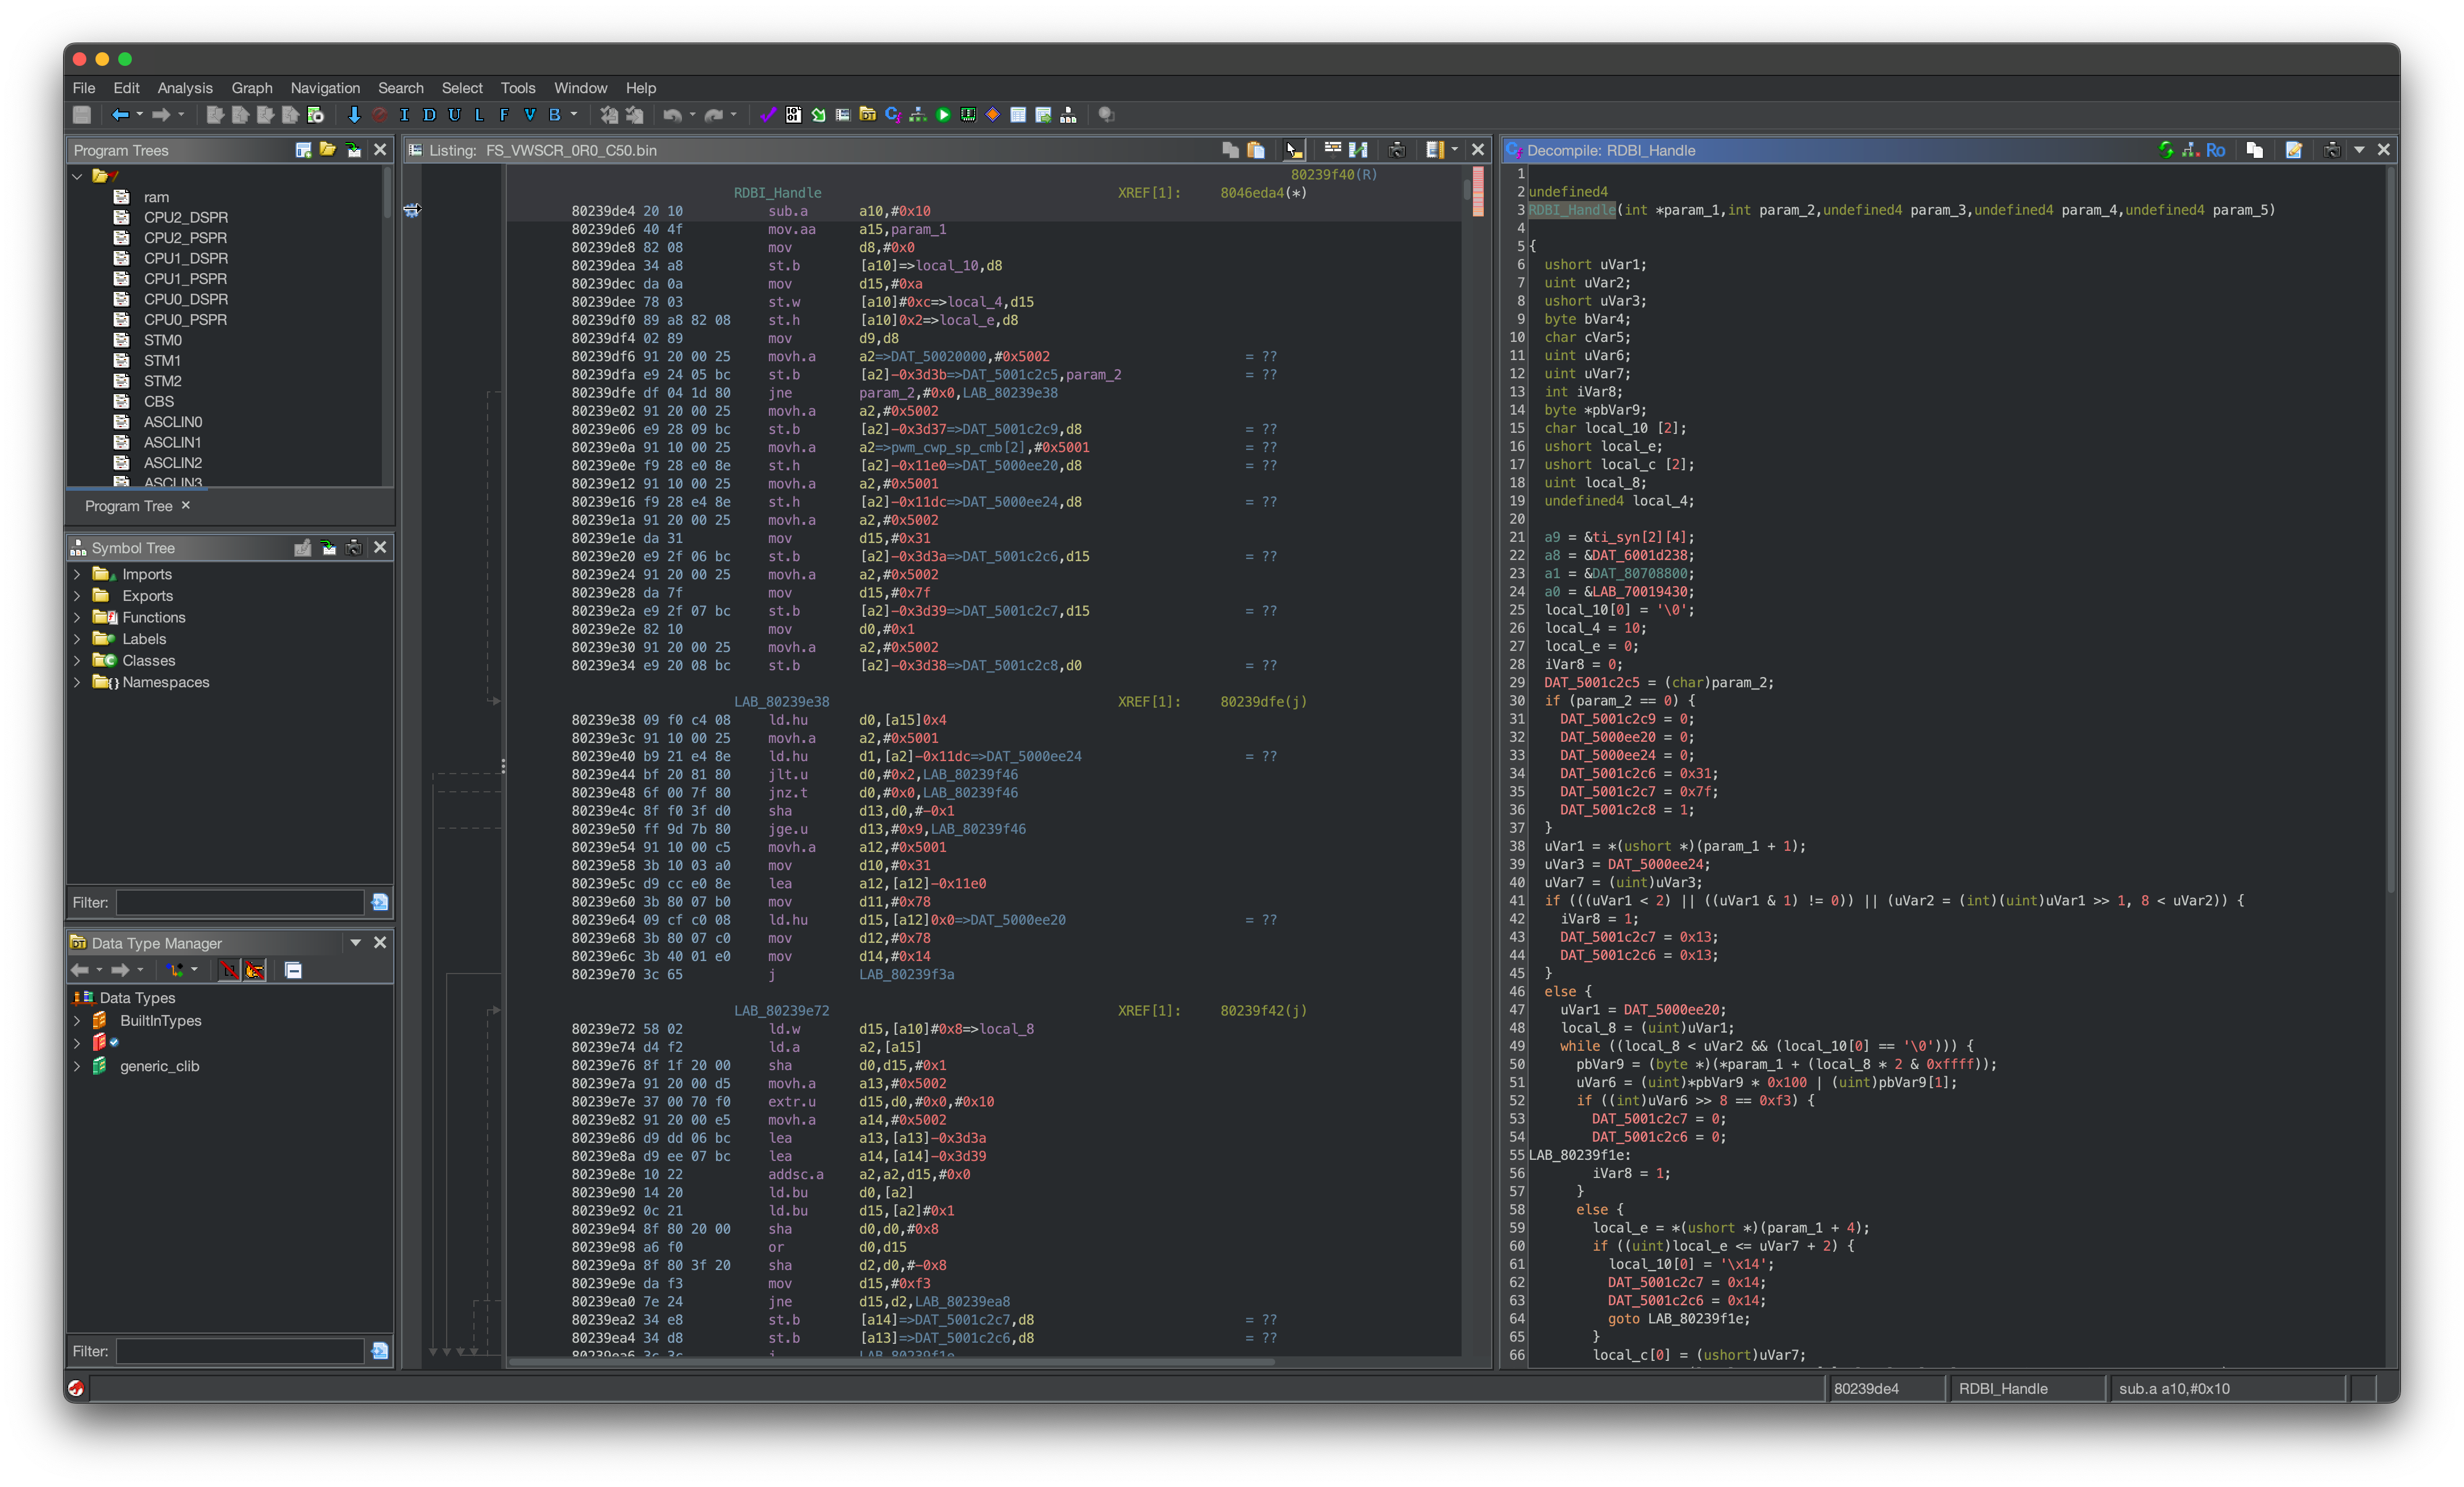Click the 'U' next undefined navigation icon
The height and width of the screenshot is (1487, 2464).
point(454,115)
